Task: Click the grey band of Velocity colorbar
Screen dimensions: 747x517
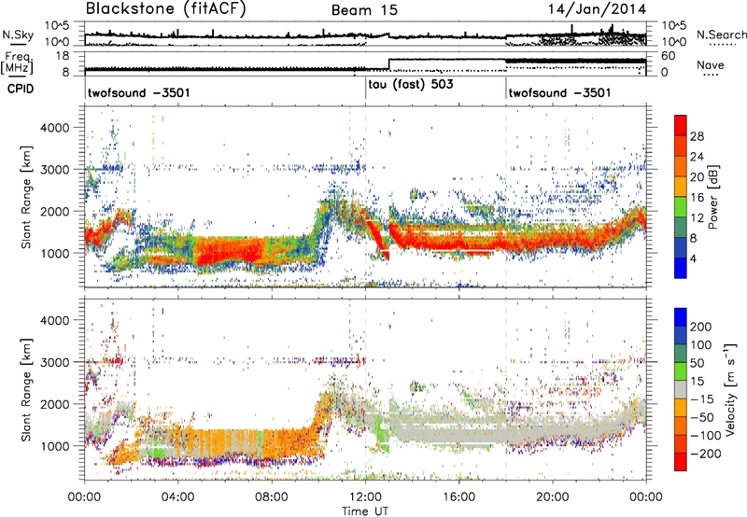Action: point(681,390)
